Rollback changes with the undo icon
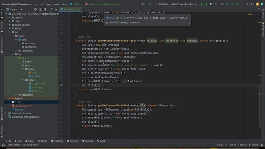Screen dimensions: 265x149 tap(247, 4)
